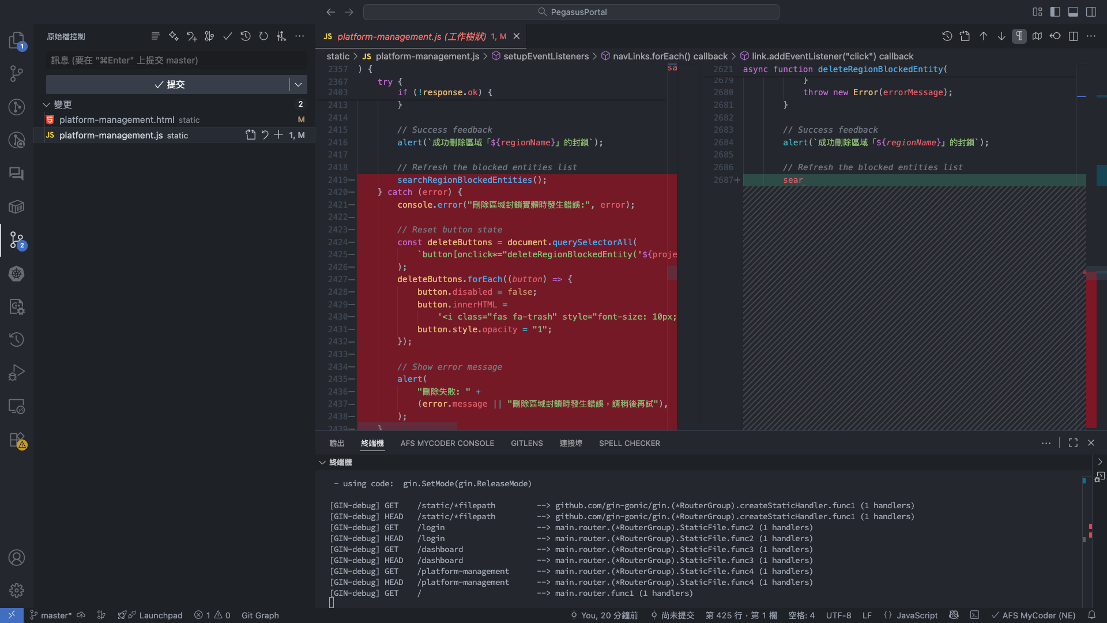Open Manage gear icon in activity bar

coord(16,590)
